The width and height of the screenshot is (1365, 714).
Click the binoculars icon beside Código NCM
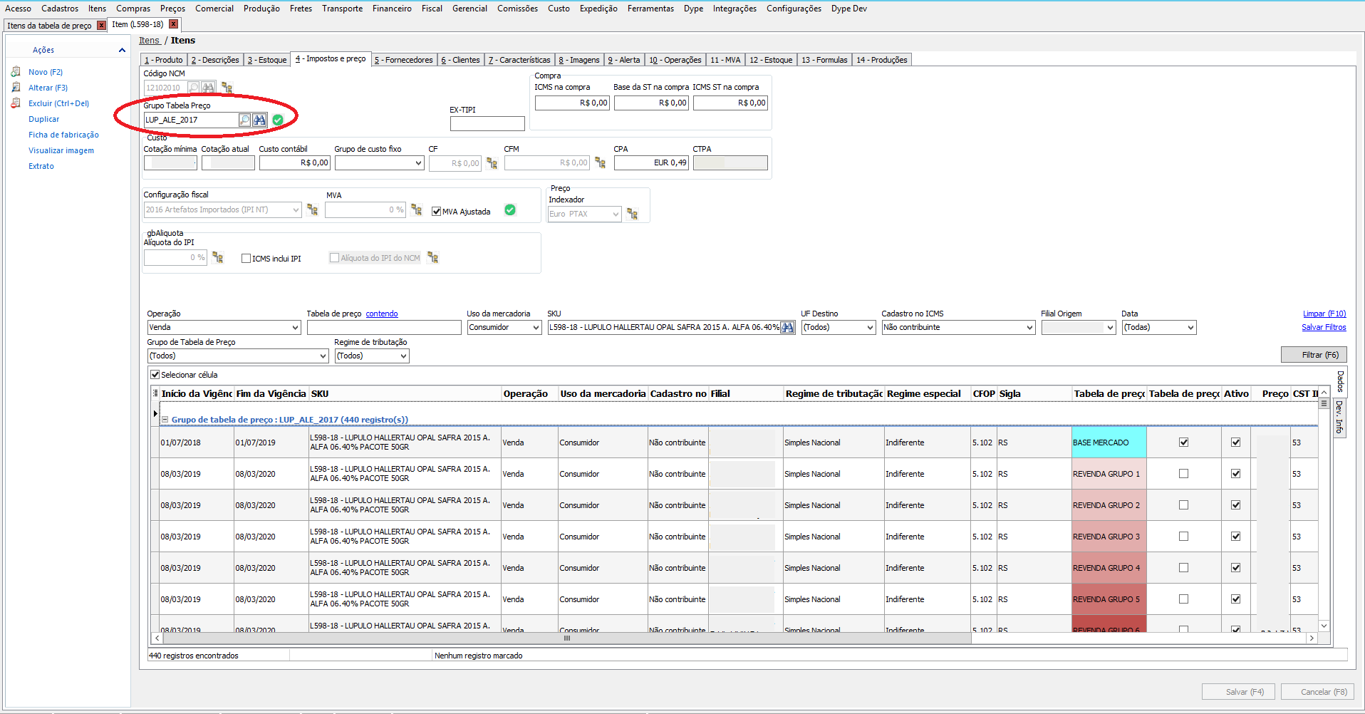(x=208, y=88)
